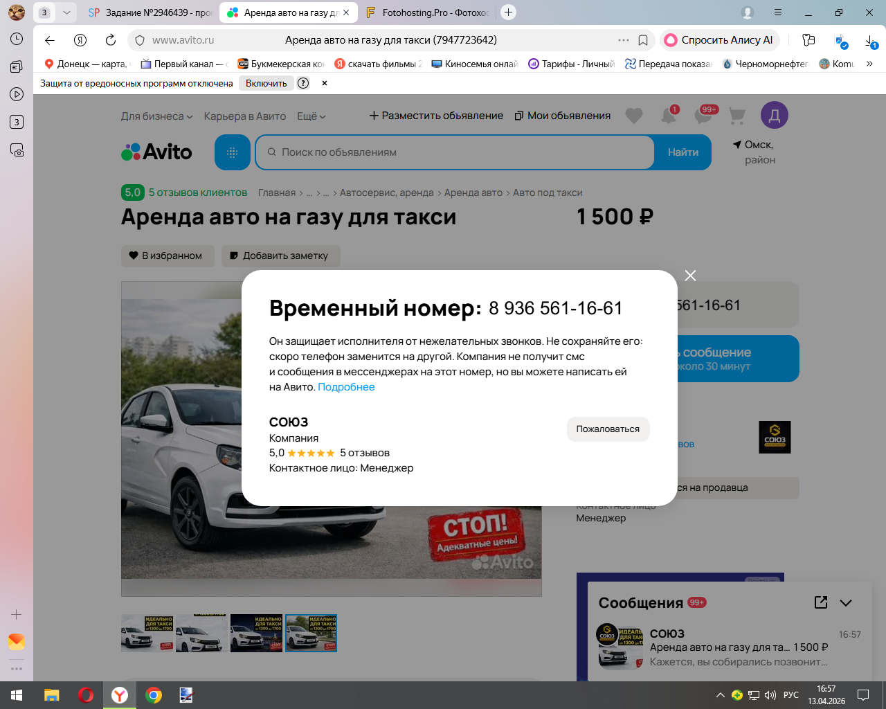Change location Омск район
Viewport: 886px width, 709px height.
(x=754, y=152)
